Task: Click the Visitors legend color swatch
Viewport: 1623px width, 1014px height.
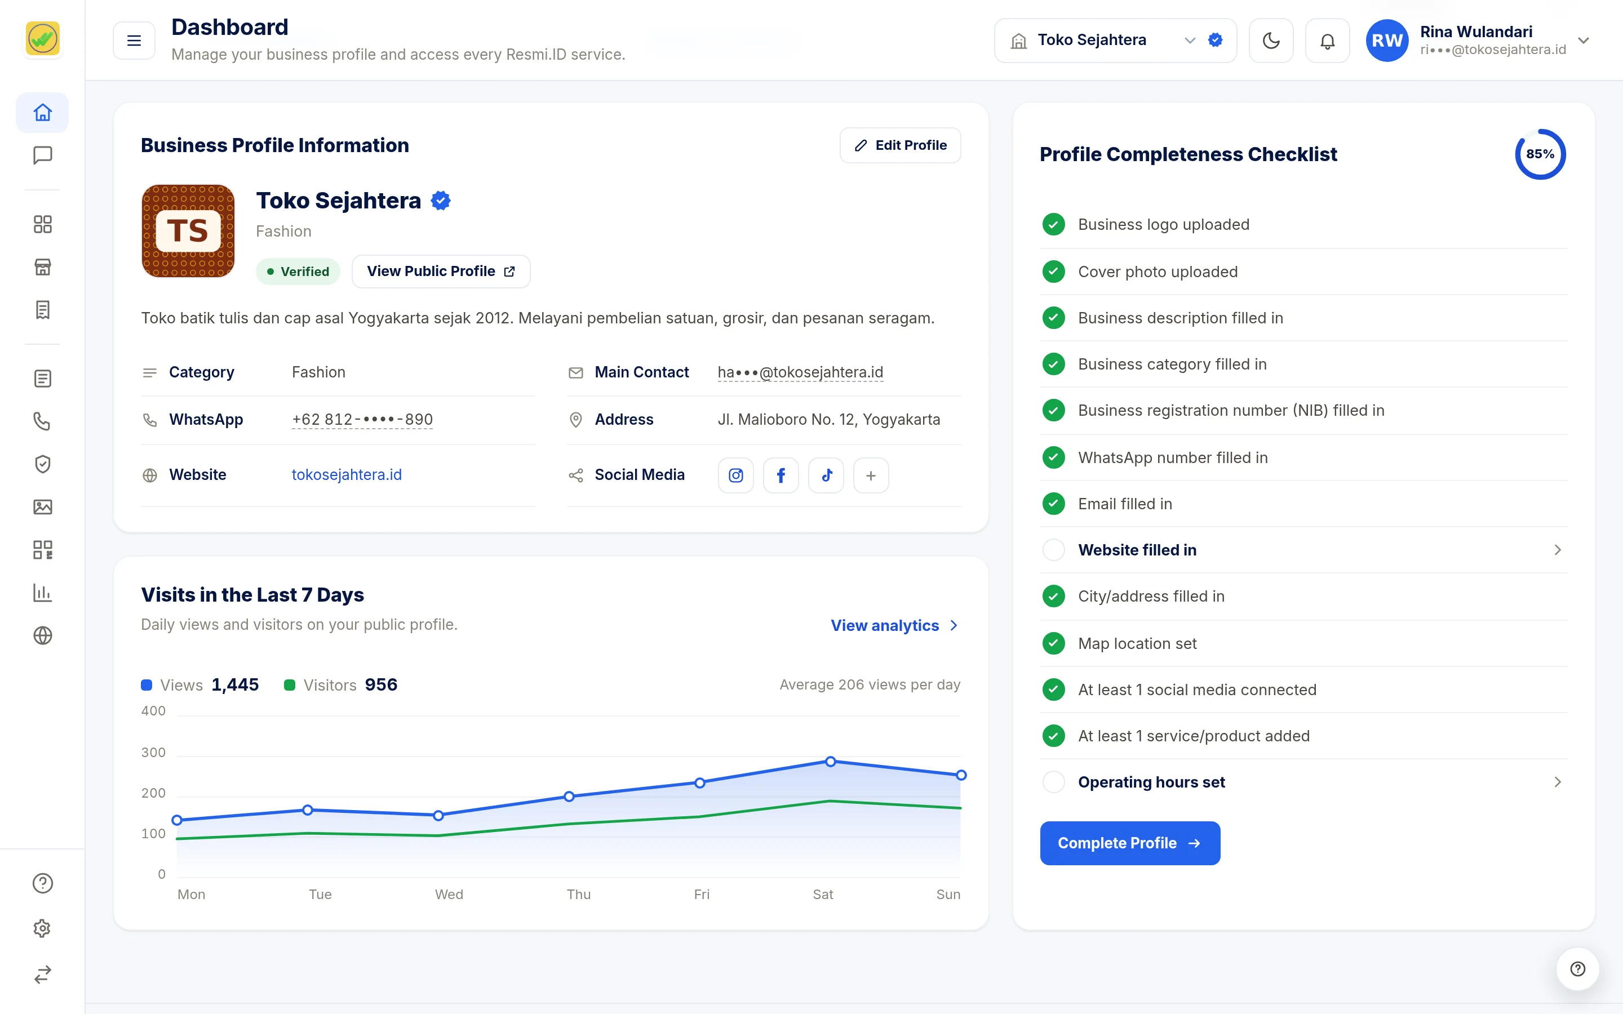Action: [x=290, y=684]
